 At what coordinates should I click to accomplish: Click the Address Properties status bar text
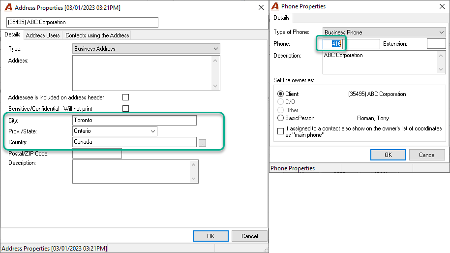point(54,249)
